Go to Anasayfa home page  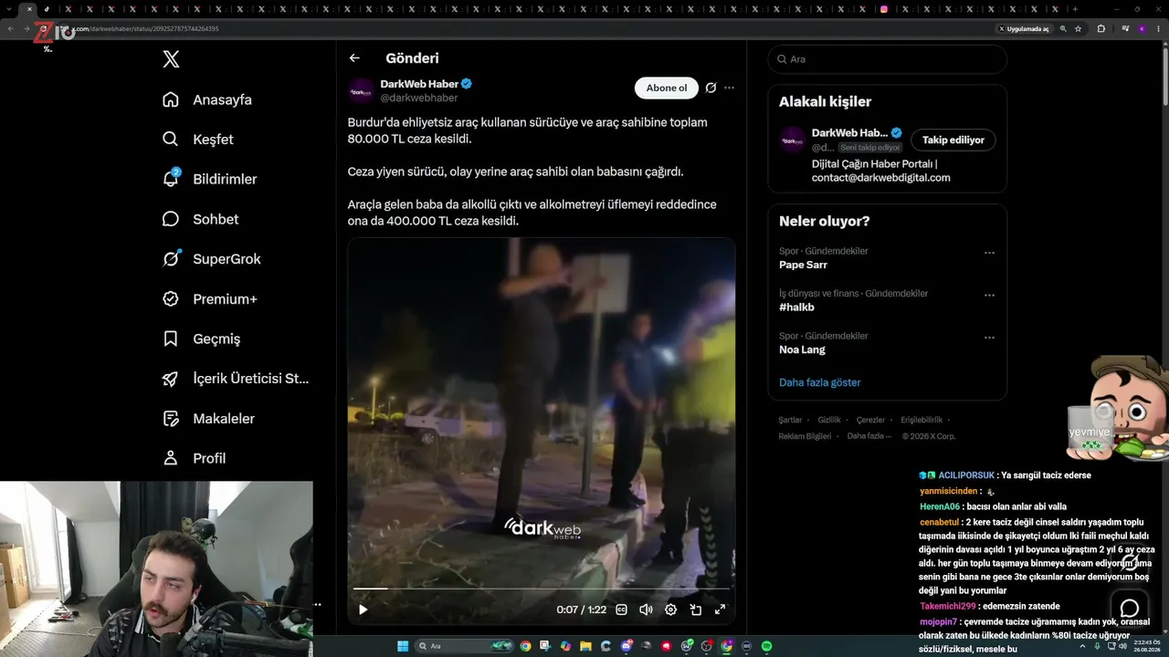click(x=206, y=99)
